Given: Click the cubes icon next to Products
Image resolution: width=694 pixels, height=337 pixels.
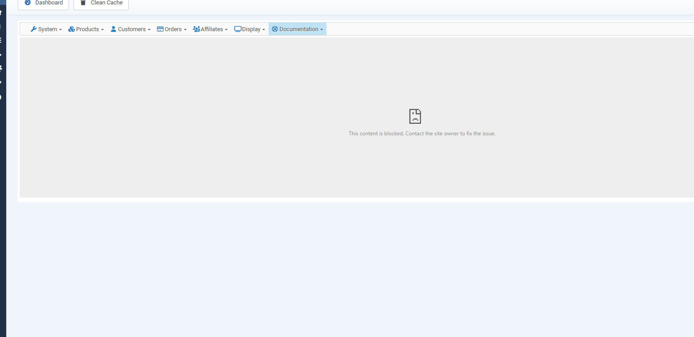Looking at the screenshot, I should pyautogui.click(x=71, y=29).
